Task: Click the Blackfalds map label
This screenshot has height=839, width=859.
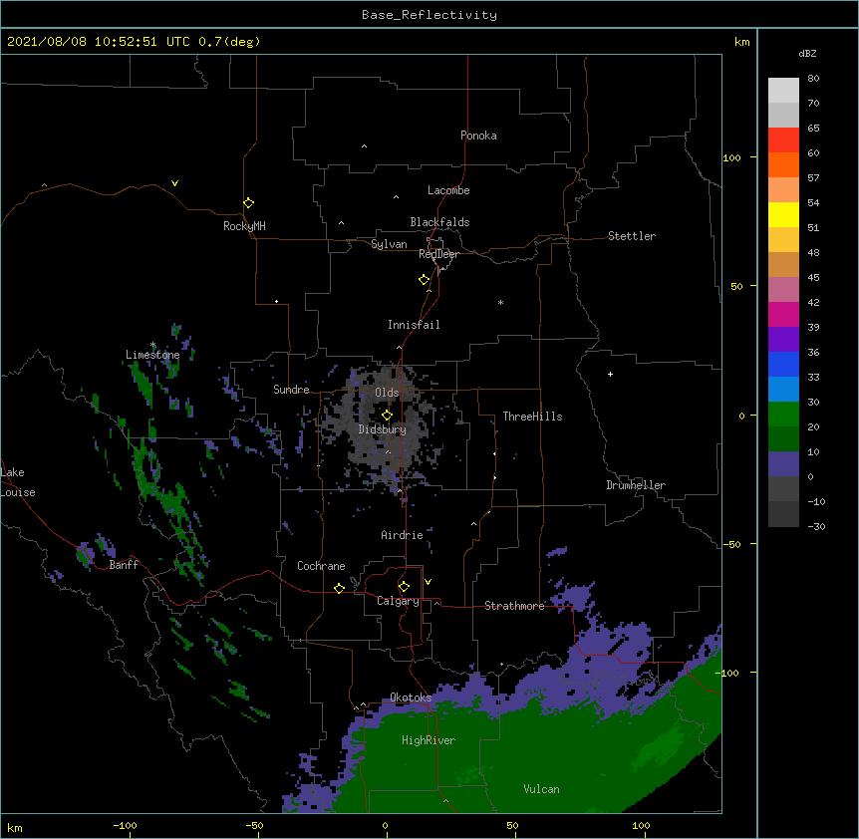Action: (x=439, y=222)
